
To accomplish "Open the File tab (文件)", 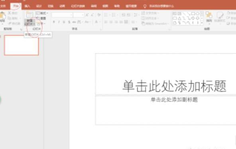I will pyautogui.click(x=3, y=6).
